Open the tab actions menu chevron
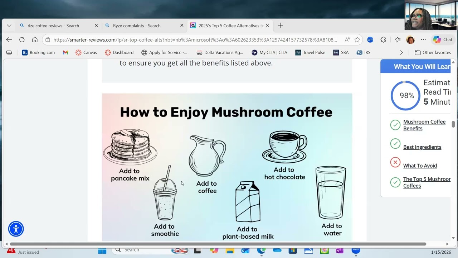Screen dimensions: 458x258 point(9,25)
